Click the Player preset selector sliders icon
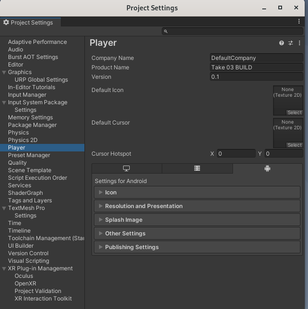Viewport: 308px width, 309px height. pyautogui.click(x=291, y=43)
